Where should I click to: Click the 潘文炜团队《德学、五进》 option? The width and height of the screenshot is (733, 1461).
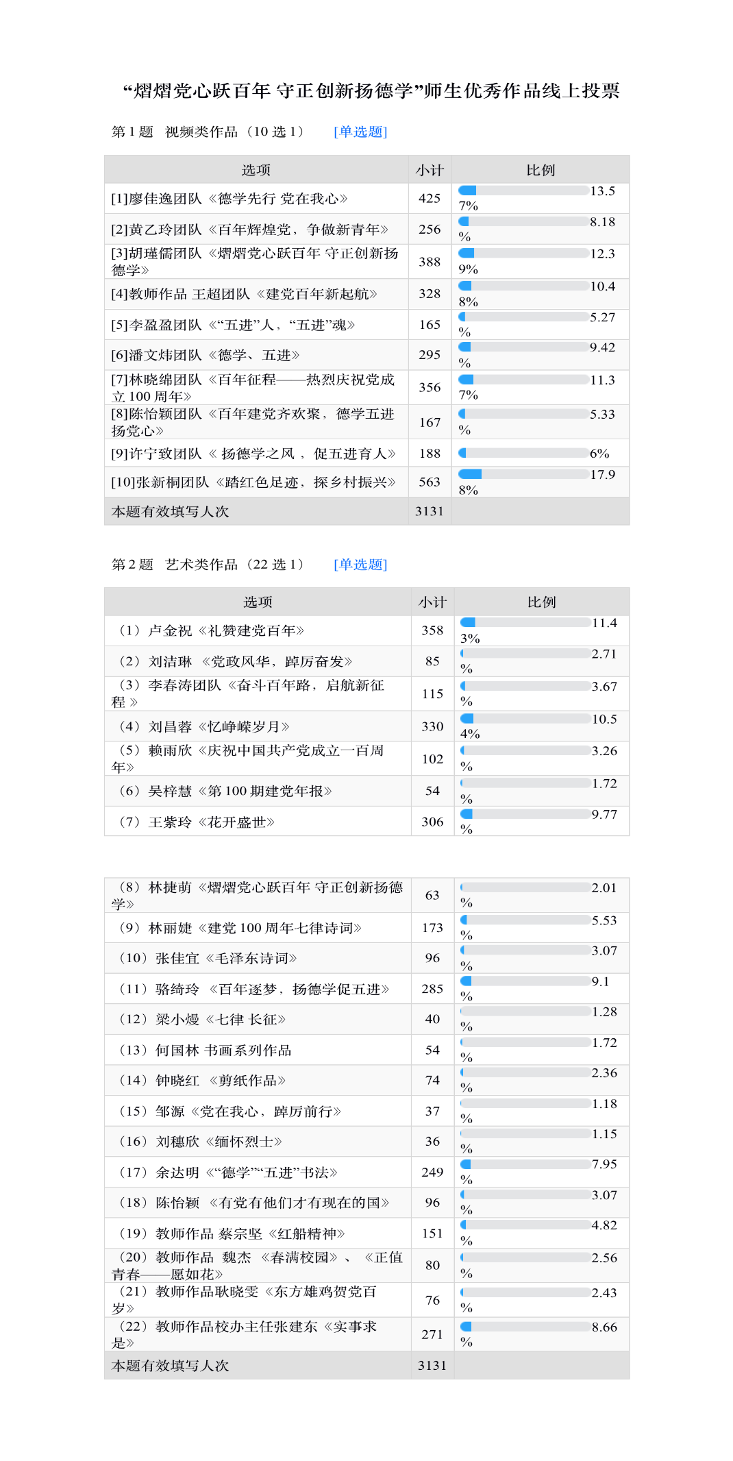point(206,355)
